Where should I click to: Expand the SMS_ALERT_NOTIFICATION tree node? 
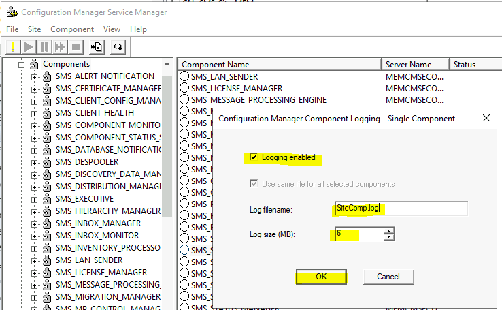click(34, 77)
